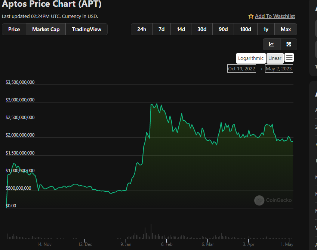
Task: Click the $3,000,000,000 axis label
Action: click(20, 100)
